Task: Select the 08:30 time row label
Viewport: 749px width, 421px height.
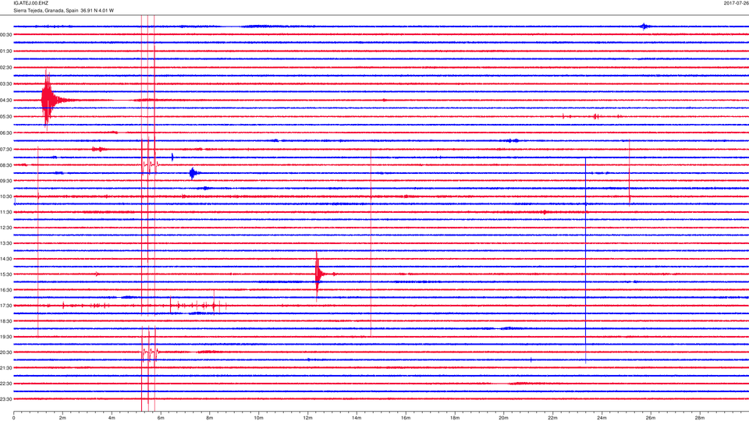Action: pyautogui.click(x=6, y=165)
